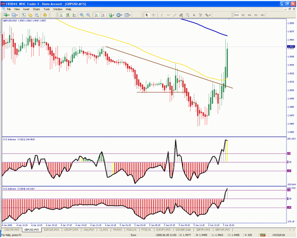297x238 pixels.
Task: Expand the Arrows tool dropdown arrow
Action: pos(210,15)
